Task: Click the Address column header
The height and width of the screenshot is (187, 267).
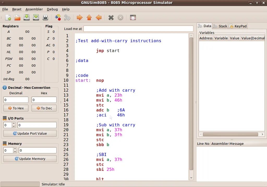Action: click(x=206, y=38)
